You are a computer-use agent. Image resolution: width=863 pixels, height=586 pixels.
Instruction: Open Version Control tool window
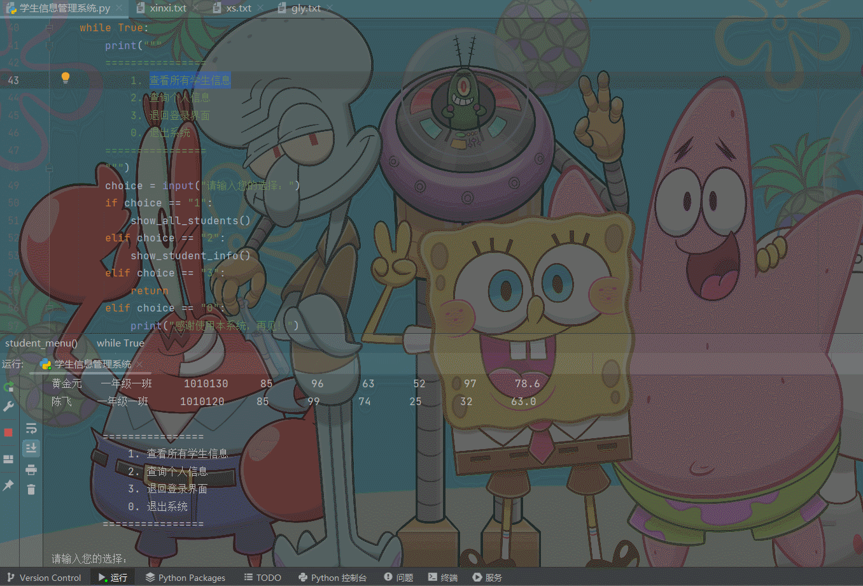pyautogui.click(x=44, y=578)
